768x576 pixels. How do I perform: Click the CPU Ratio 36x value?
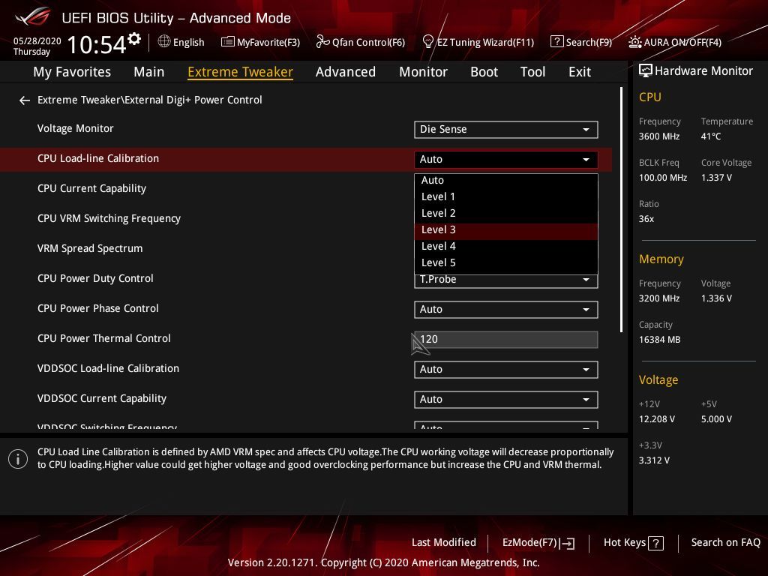[646, 219]
